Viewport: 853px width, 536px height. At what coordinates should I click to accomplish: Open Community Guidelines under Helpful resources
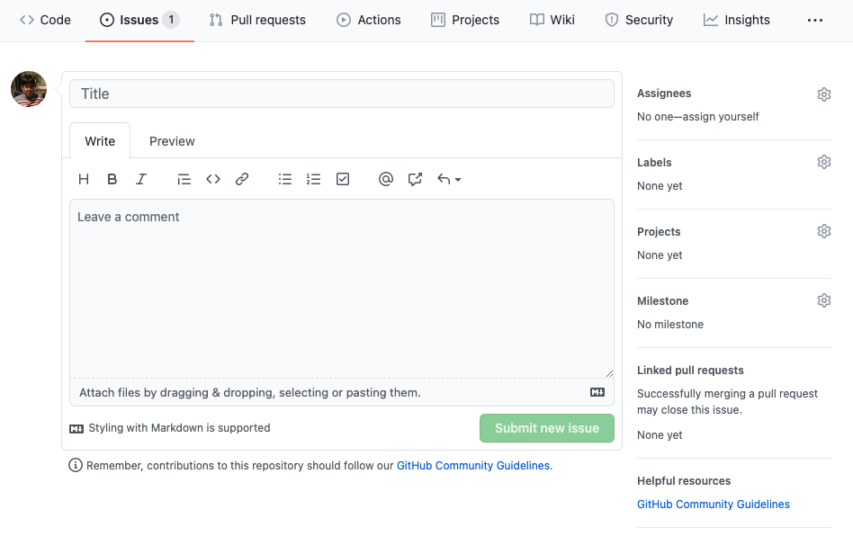tap(714, 504)
